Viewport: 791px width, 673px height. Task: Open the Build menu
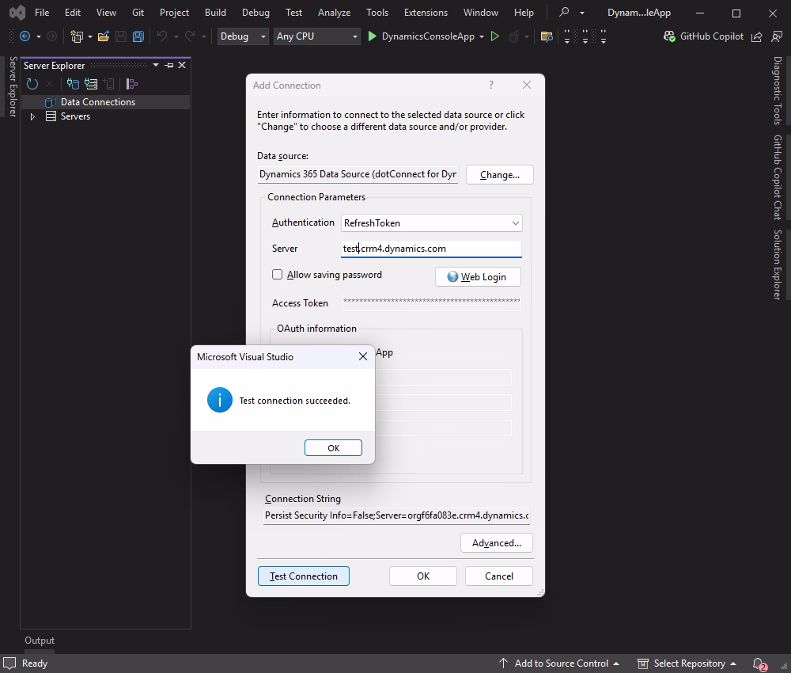[x=215, y=13]
